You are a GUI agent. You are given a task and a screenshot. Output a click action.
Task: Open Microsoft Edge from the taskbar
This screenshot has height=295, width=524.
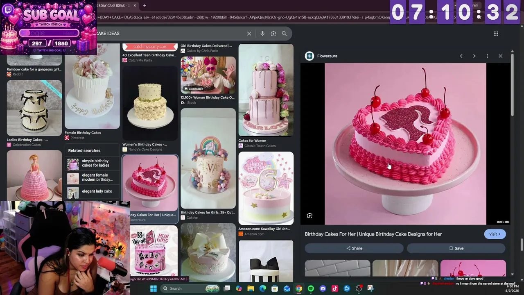tap(263, 288)
